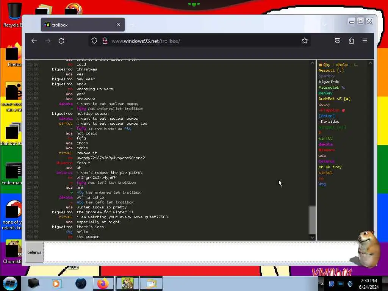Open a new tab with plus button
388x291 pixels.
click(x=133, y=25)
